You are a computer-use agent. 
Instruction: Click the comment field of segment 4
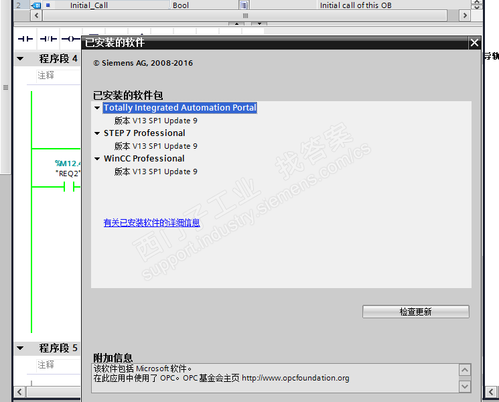(x=58, y=76)
